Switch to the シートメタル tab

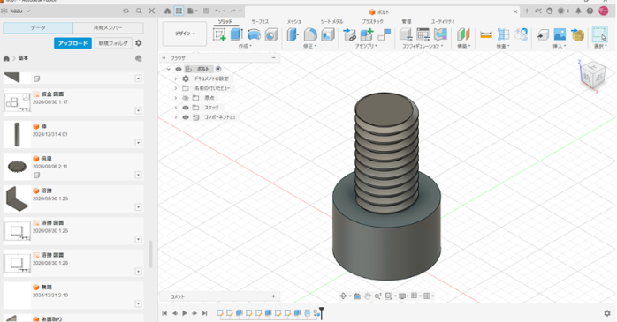[x=331, y=21]
